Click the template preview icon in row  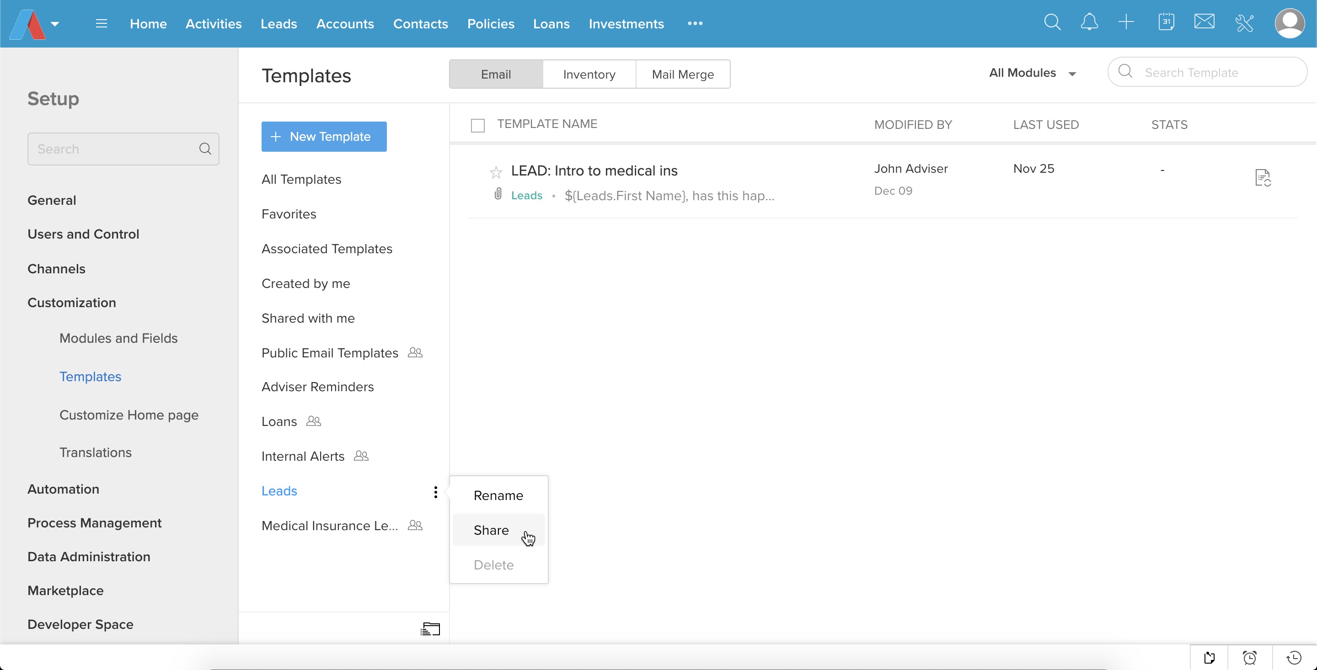1262,178
